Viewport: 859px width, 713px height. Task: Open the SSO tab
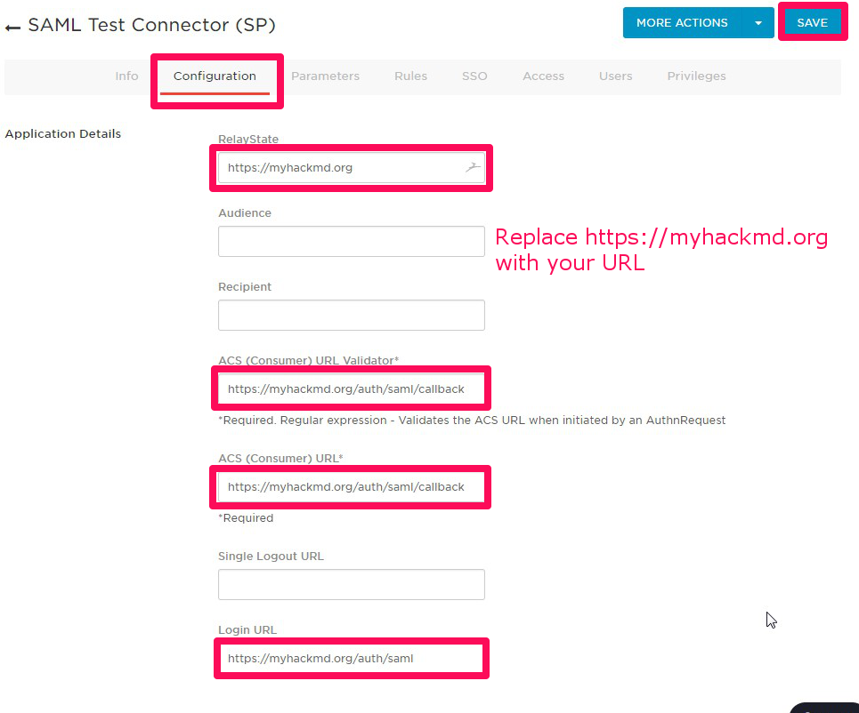point(474,76)
